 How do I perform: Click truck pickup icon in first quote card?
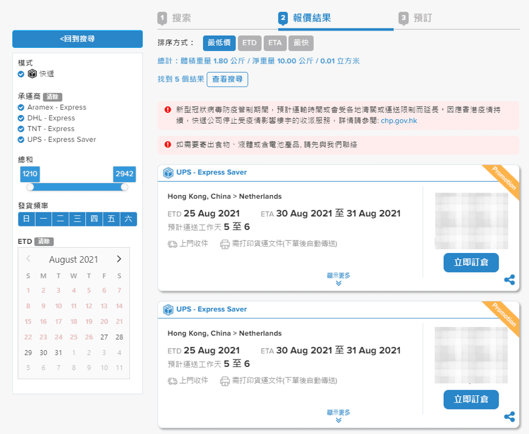[173, 244]
